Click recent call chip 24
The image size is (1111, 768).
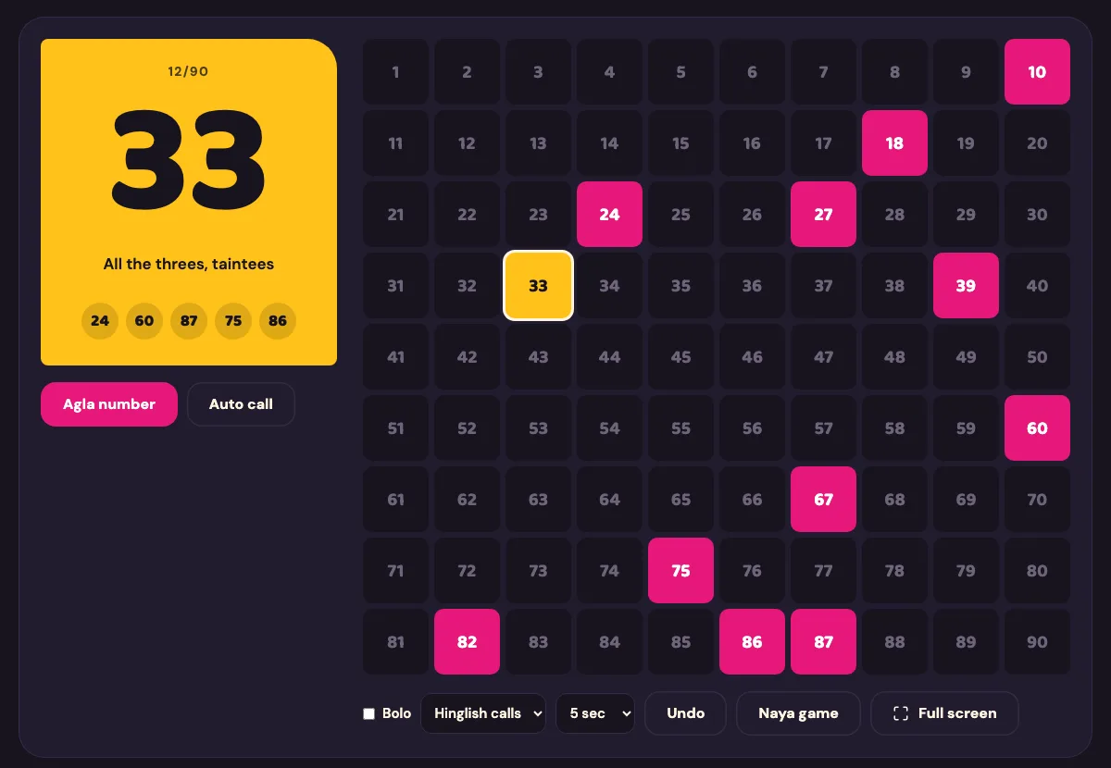point(100,321)
